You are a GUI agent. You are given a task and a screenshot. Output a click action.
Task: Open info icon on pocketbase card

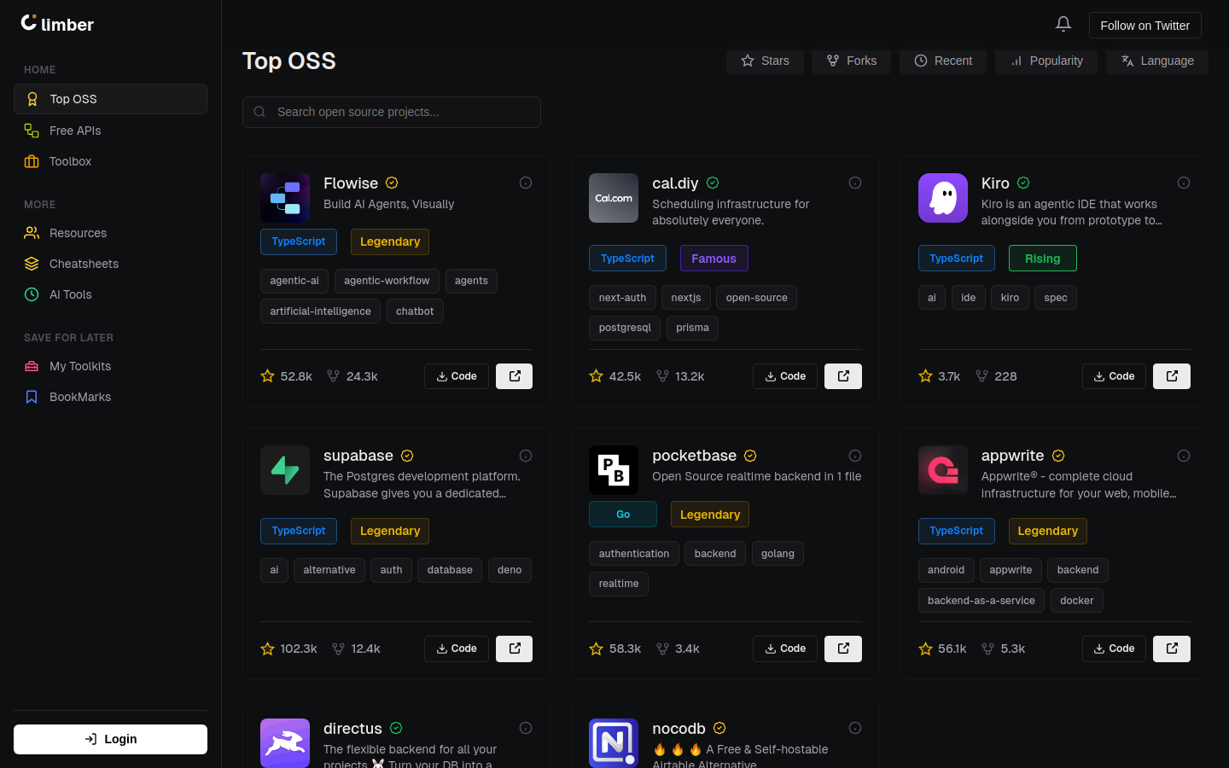tap(855, 456)
